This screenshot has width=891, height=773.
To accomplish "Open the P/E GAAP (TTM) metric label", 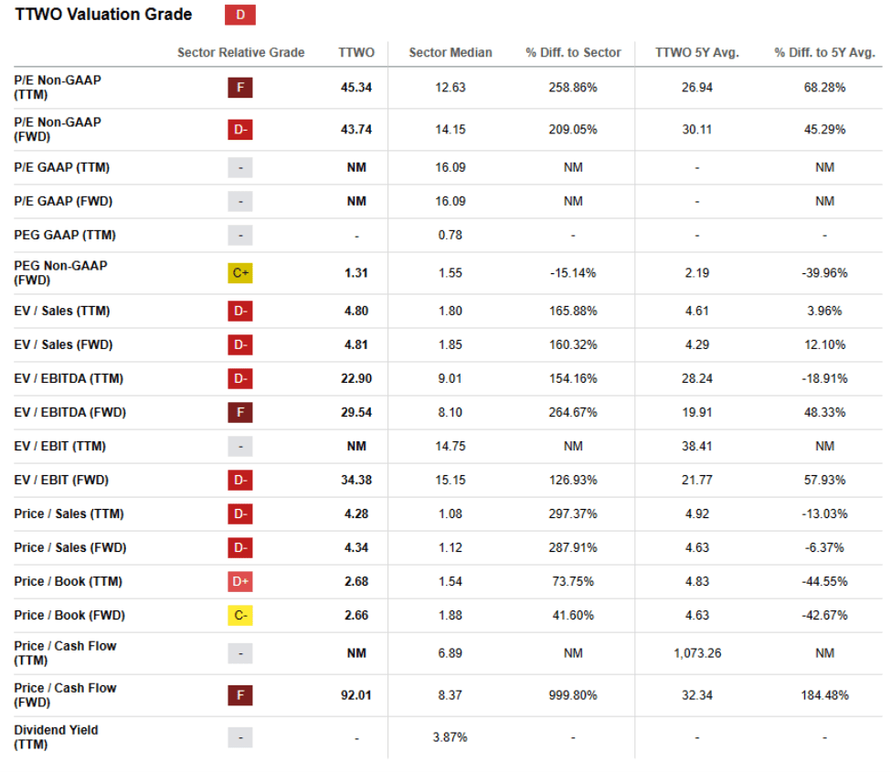I will [x=61, y=167].
